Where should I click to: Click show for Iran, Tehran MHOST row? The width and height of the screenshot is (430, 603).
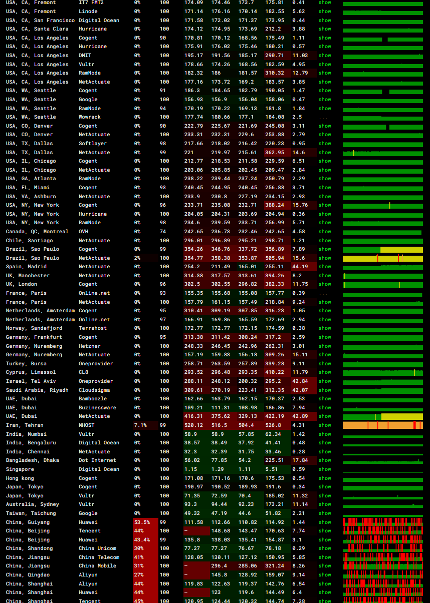[325, 425]
